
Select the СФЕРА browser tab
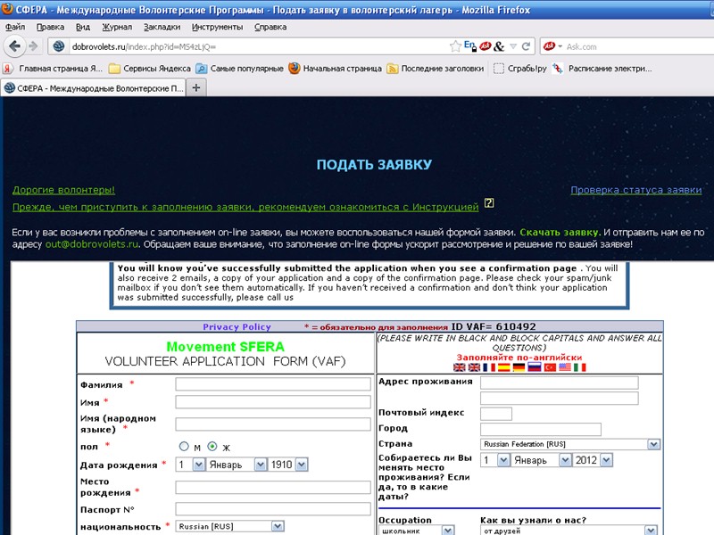[x=94, y=87]
